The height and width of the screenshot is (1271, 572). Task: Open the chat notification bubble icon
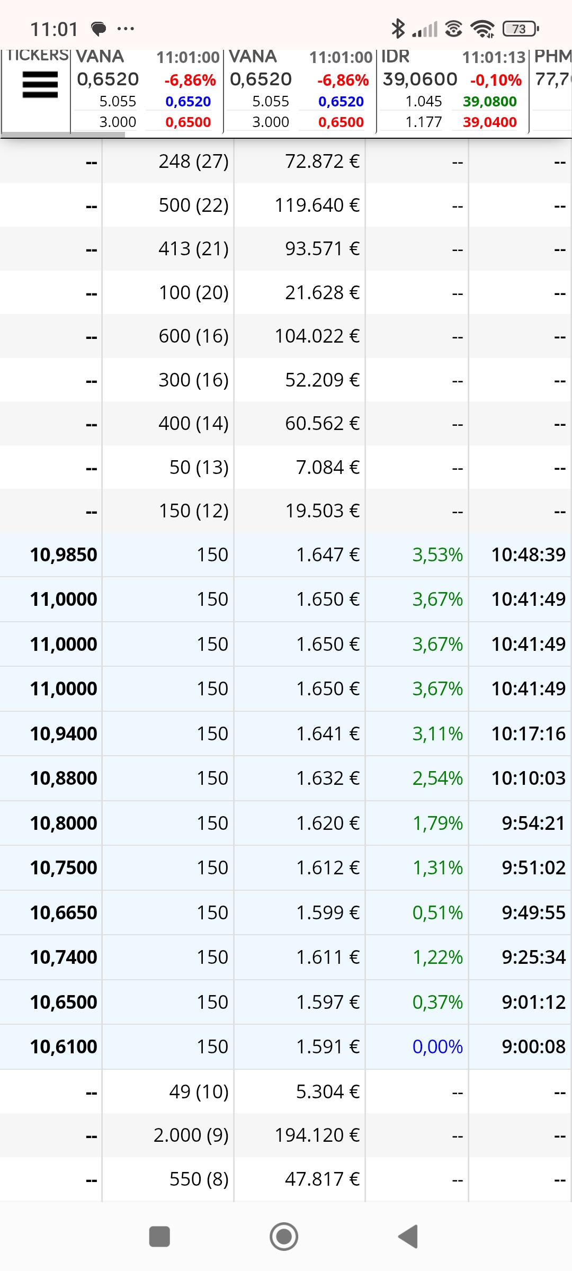[x=99, y=29]
